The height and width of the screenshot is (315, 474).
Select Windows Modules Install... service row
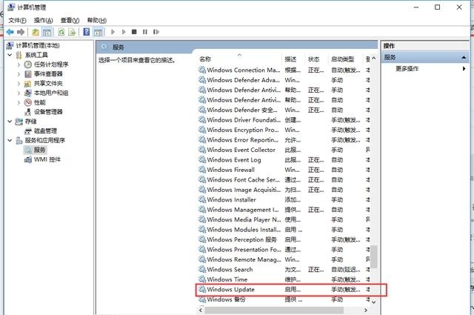click(284, 229)
